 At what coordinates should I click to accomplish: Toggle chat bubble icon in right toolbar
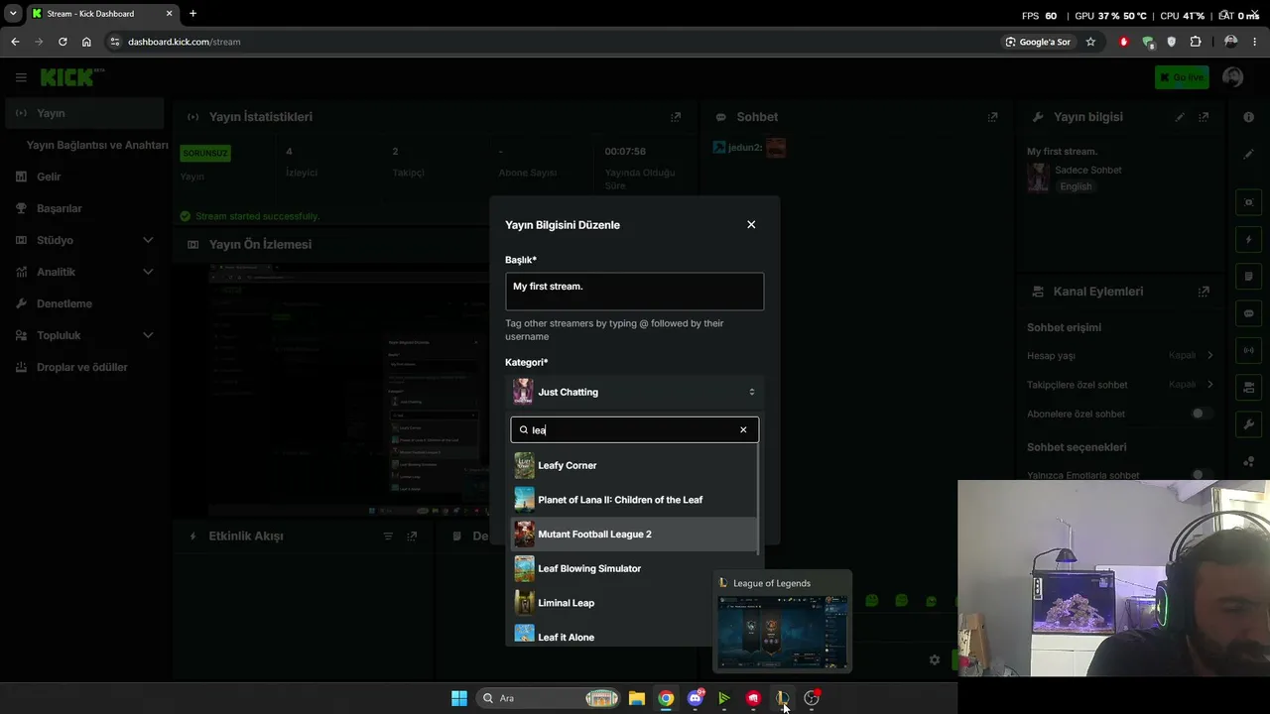tap(1249, 313)
